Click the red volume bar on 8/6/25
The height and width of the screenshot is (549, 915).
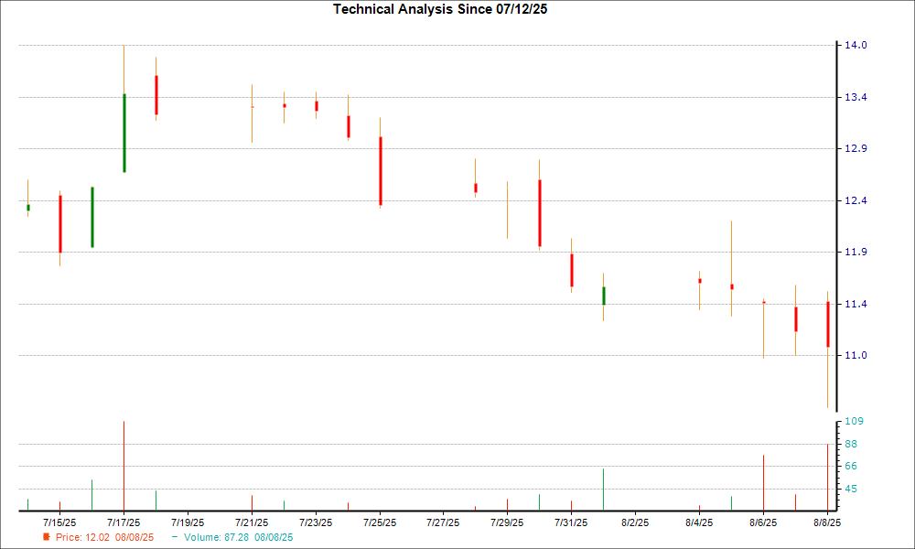763,483
